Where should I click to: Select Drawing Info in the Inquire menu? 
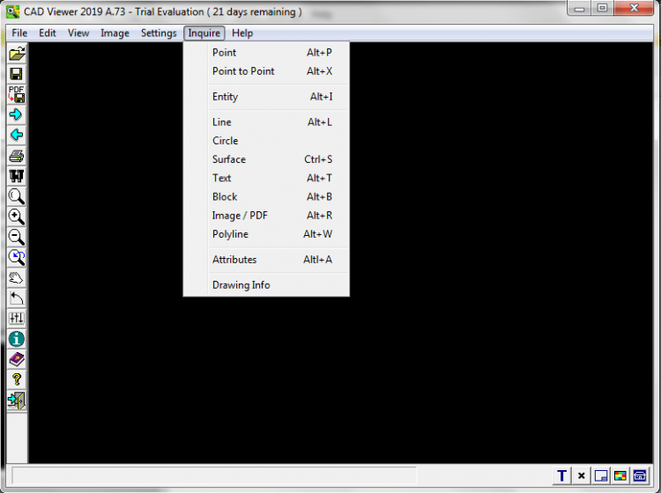pyautogui.click(x=241, y=285)
